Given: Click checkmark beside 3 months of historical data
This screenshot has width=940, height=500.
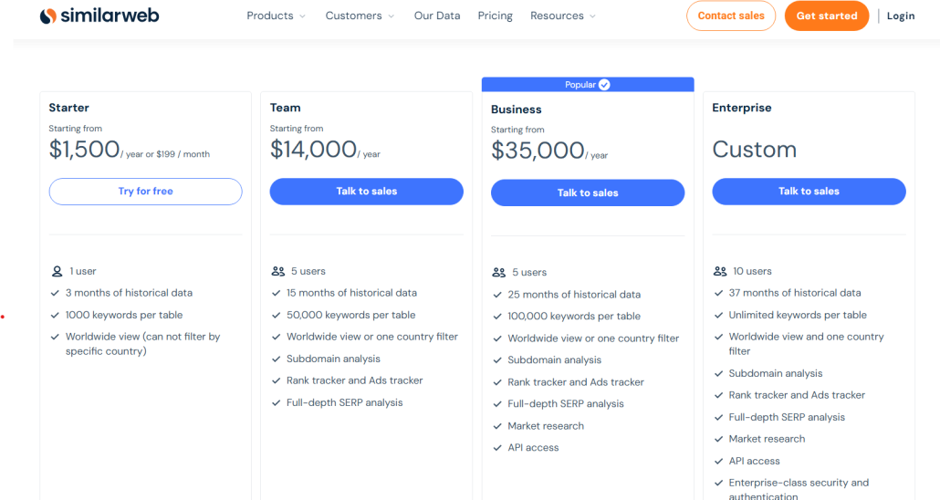Looking at the screenshot, I should click(57, 293).
